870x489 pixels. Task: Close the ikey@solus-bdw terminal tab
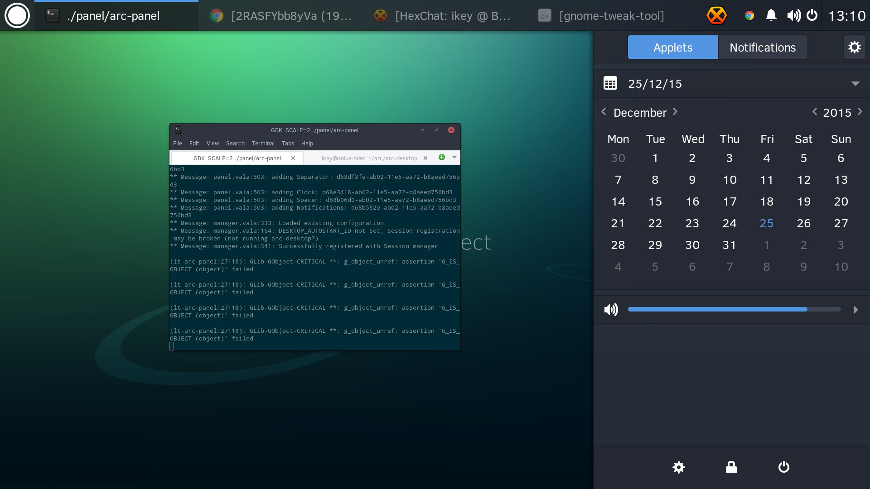coord(425,158)
